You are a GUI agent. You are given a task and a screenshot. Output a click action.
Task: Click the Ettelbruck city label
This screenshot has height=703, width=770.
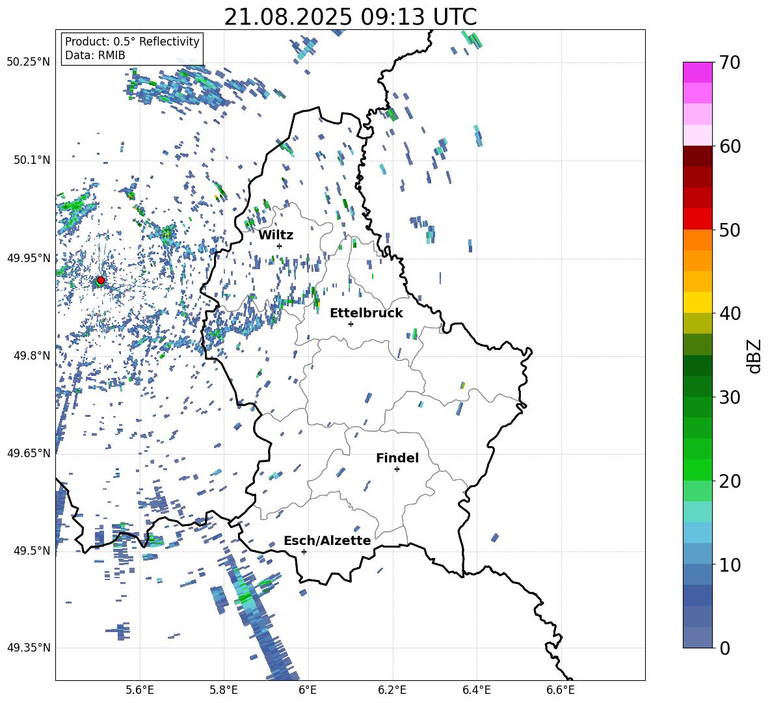[366, 313]
